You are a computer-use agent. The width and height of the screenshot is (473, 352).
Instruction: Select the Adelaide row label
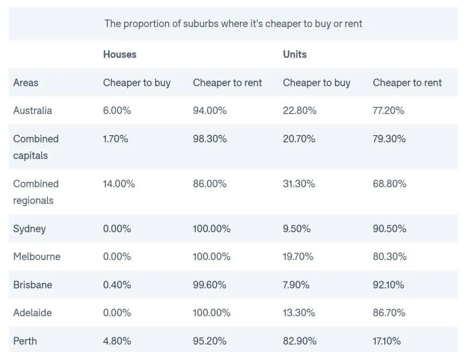(32, 313)
